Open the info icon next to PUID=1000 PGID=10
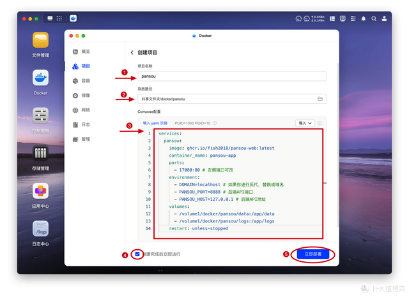This screenshot has height=297, width=409. coord(215,123)
